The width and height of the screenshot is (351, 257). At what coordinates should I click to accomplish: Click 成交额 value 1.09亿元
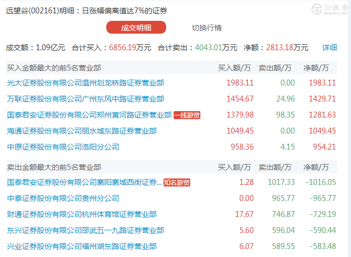pos(50,48)
